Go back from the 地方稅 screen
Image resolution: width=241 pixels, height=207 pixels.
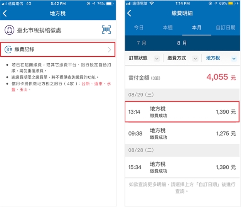5,14
